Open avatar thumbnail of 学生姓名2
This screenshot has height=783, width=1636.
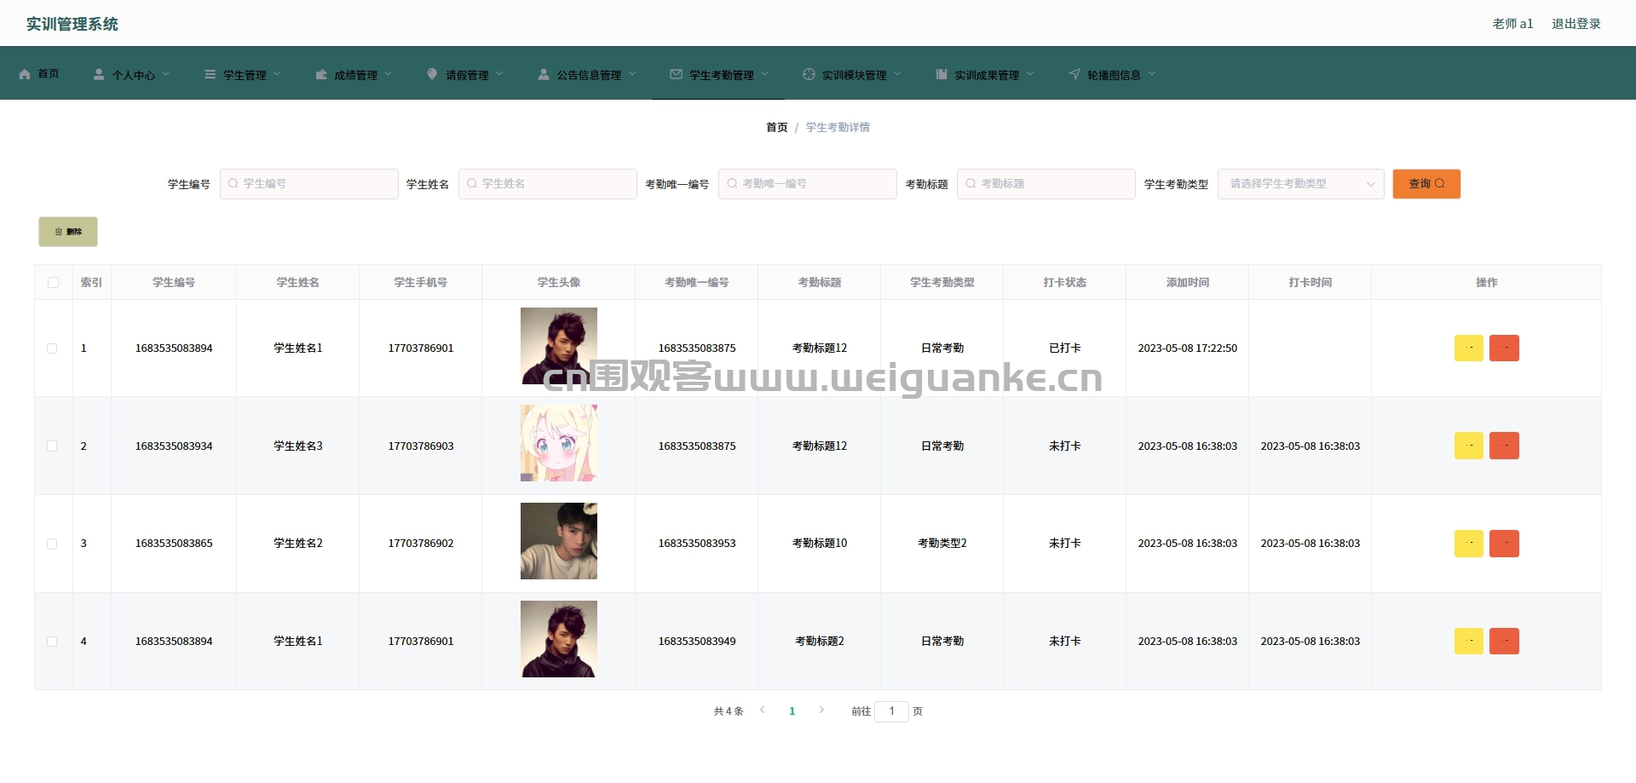559,541
